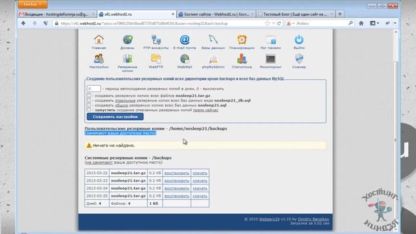Check separate nosleep21_db.sql database backups option
Image resolution: width=416 pixels, height=234 pixels.
click(x=88, y=100)
